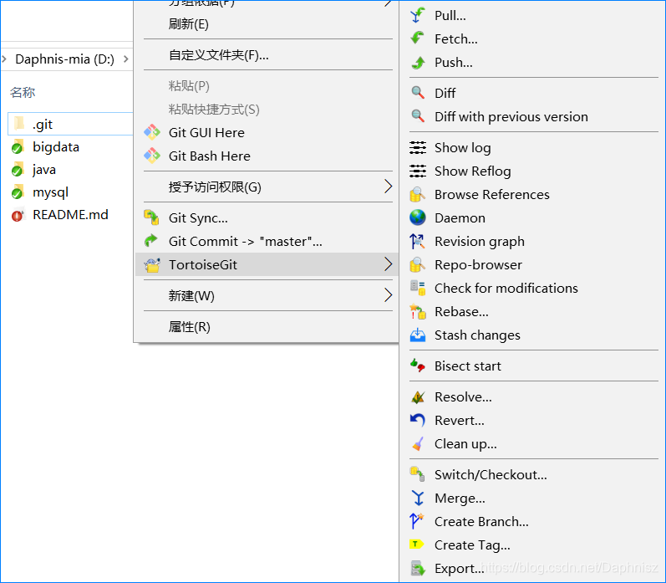The image size is (666, 583).
Task: Click the yellow Create Tag icon
Action: coord(417,545)
